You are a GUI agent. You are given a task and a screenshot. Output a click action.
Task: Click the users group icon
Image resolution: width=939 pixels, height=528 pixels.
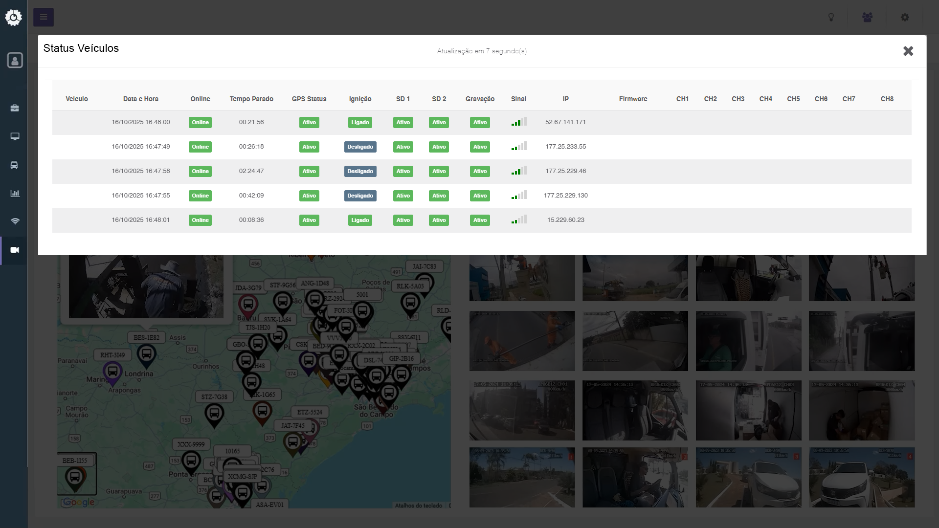tap(867, 18)
